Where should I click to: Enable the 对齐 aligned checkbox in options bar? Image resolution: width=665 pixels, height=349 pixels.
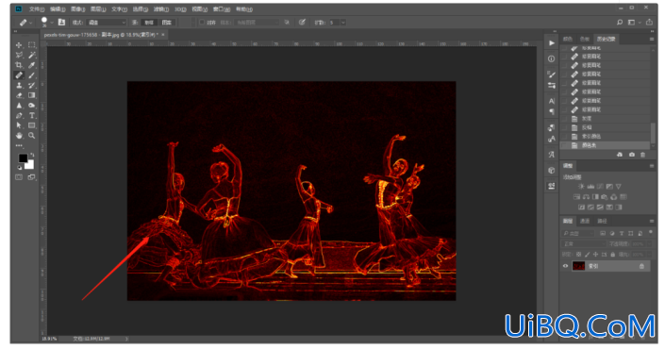pyautogui.click(x=202, y=22)
